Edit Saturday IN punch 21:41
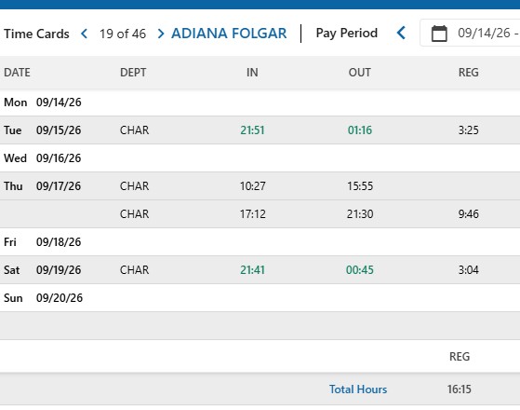 click(x=252, y=270)
